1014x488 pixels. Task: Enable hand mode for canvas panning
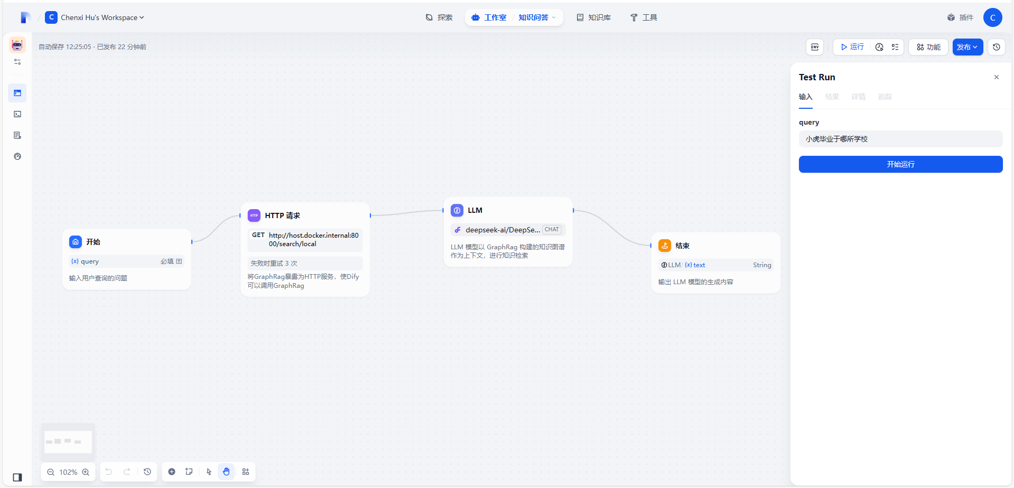point(226,472)
